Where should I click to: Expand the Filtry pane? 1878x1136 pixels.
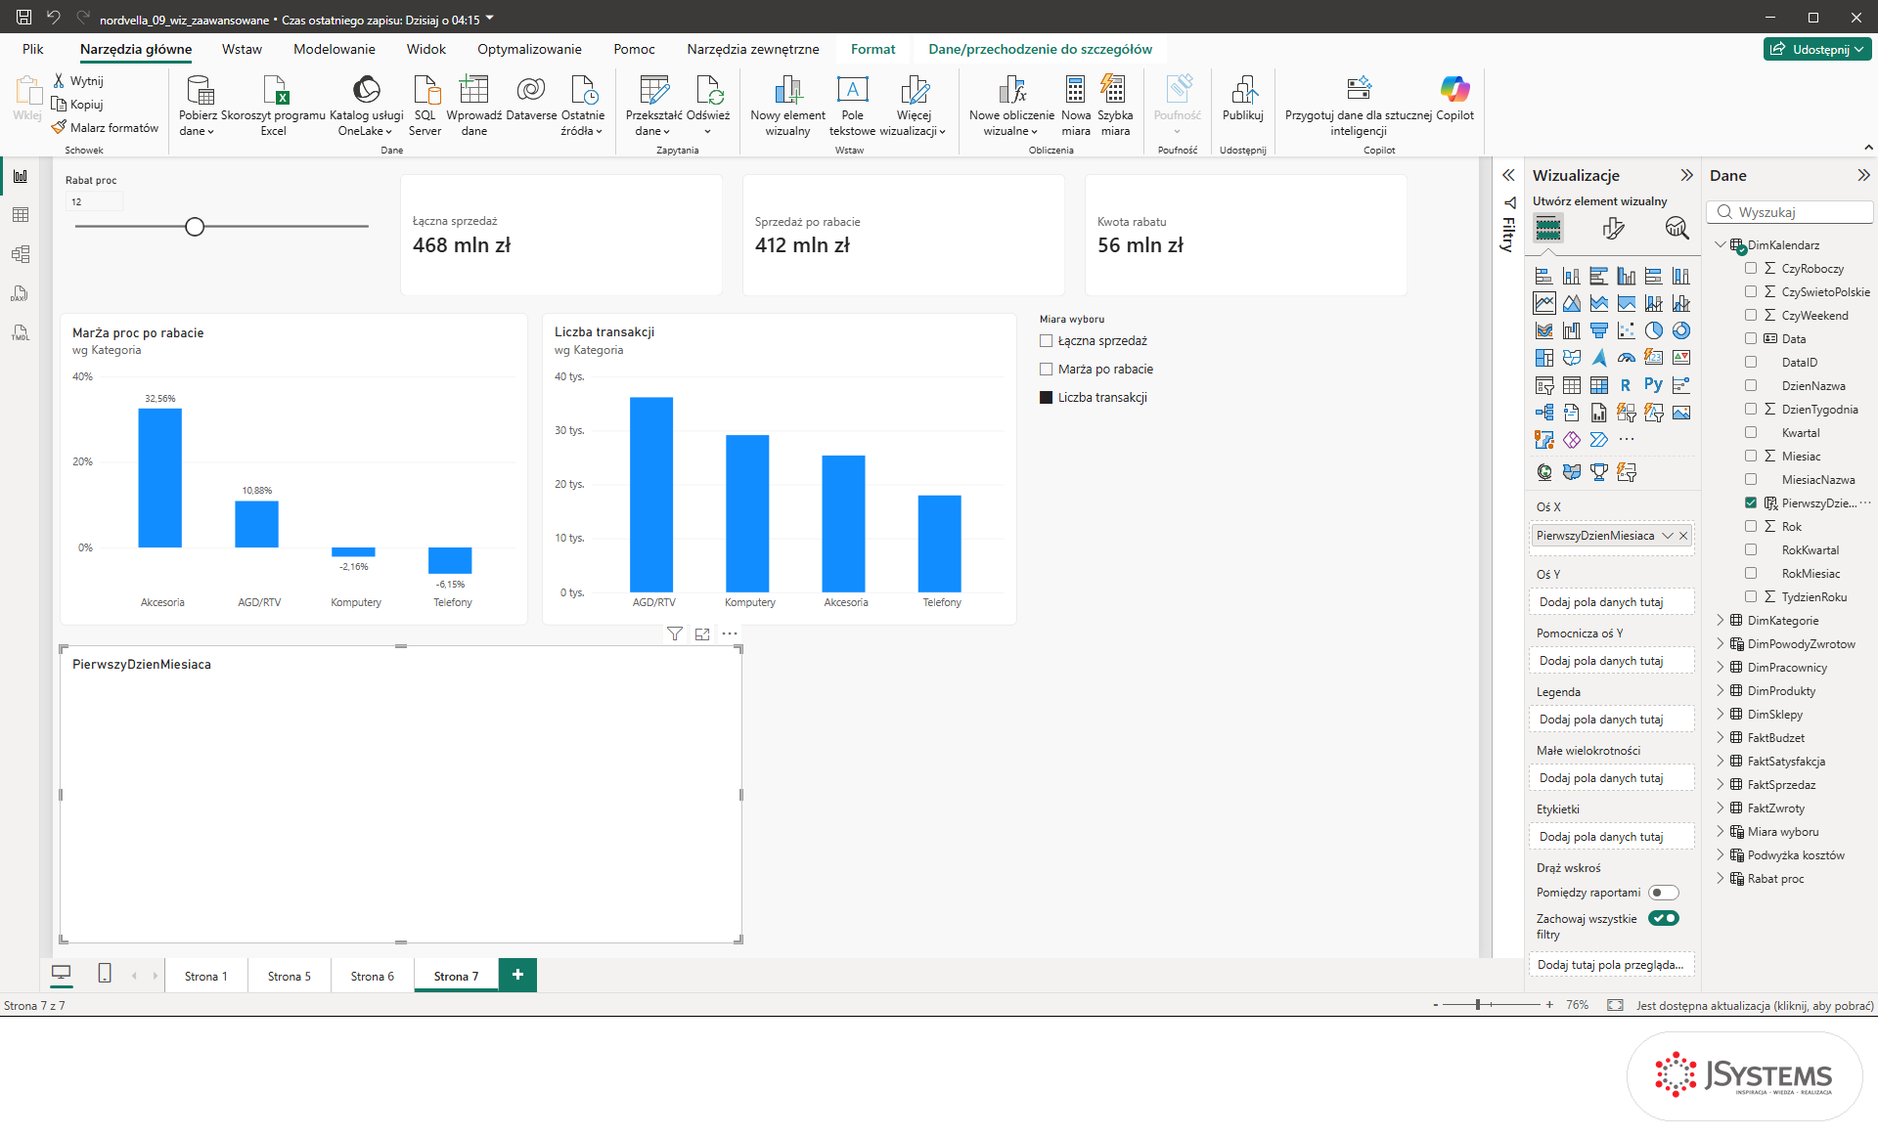tap(1508, 175)
